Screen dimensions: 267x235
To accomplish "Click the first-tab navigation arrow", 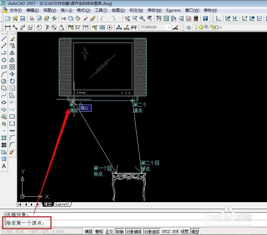I will click(20, 204).
